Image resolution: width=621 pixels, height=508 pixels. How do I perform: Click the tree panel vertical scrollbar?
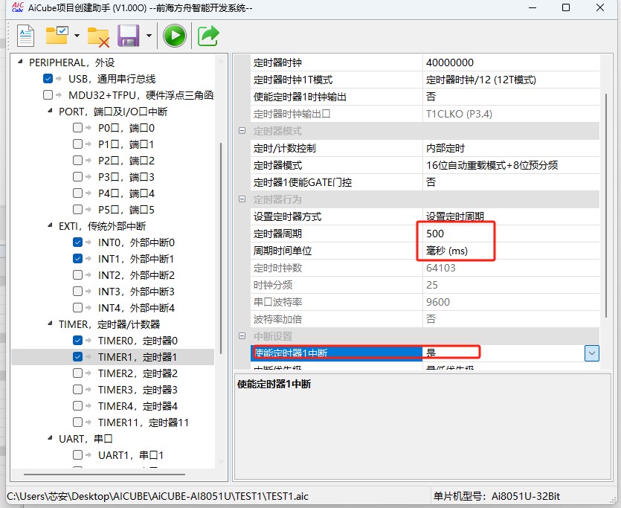pos(221,248)
